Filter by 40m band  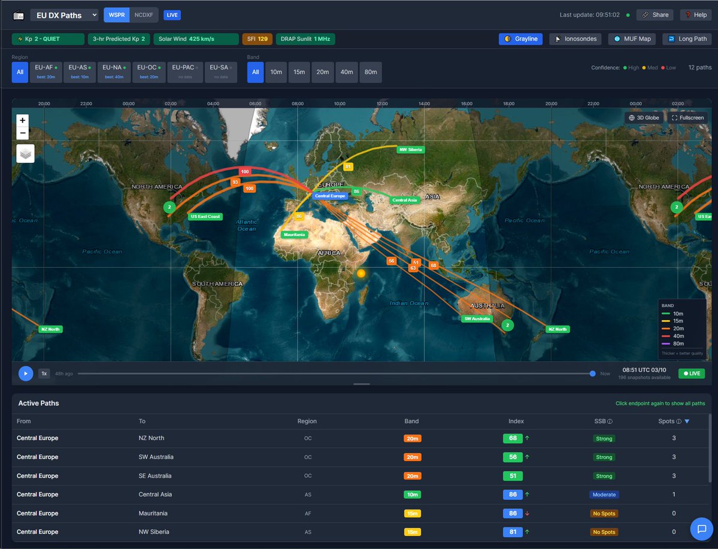(x=347, y=72)
